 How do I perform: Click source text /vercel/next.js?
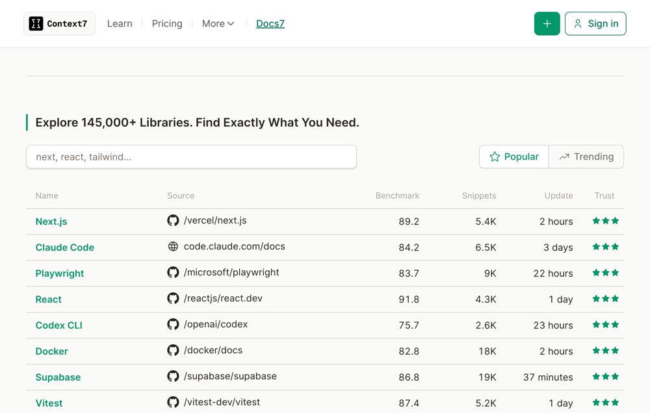click(215, 220)
